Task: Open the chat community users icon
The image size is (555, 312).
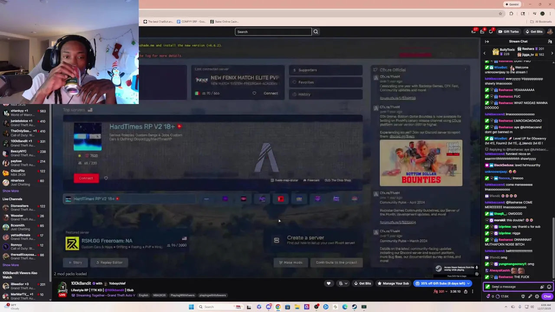Action: click(x=550, y=42)
